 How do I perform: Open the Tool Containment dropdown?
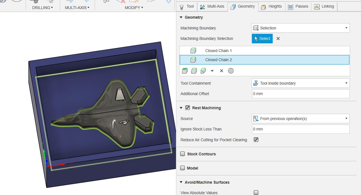point(300,83)
